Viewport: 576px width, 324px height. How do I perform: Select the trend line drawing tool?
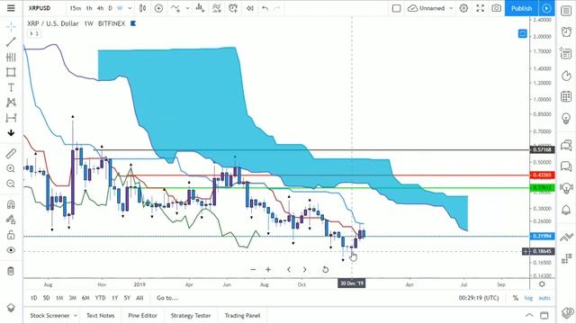click(x=11, y=42)
